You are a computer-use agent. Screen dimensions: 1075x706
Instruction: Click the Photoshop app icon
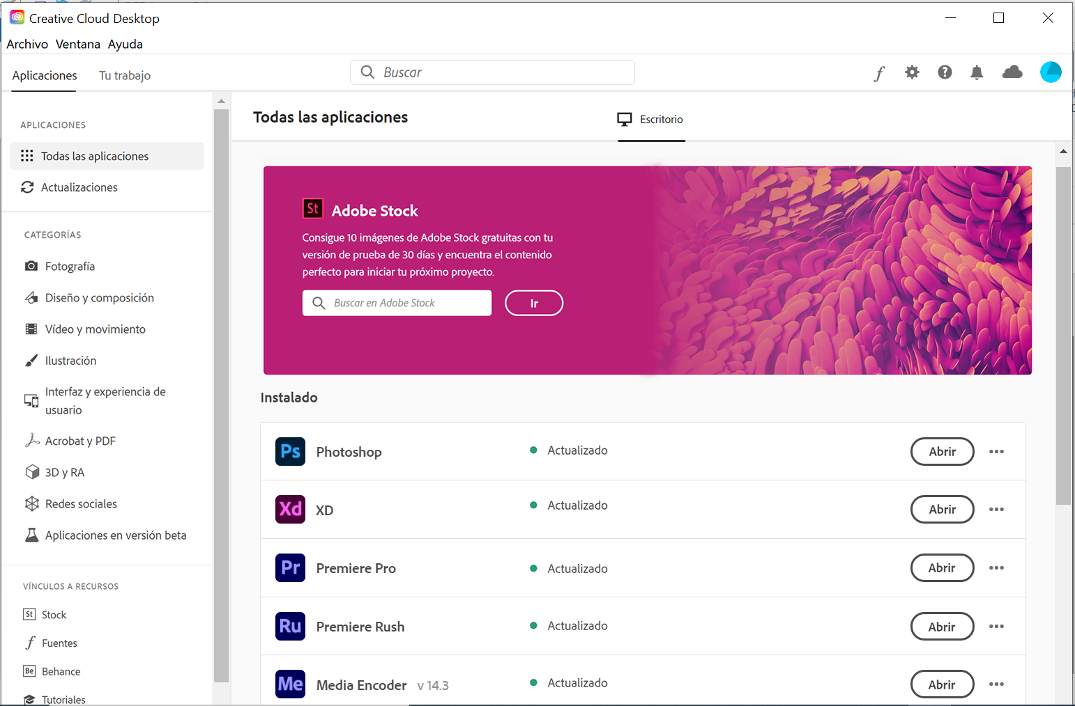click(290, 451)
